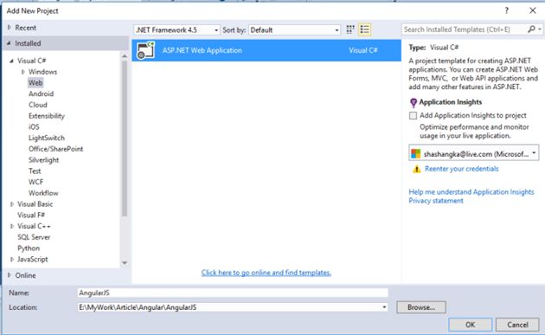Close the Add New Project dialog

coord(533,10)
